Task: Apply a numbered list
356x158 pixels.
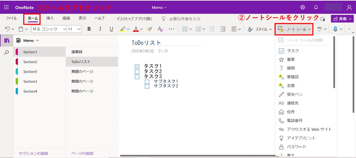Action: 199,29
